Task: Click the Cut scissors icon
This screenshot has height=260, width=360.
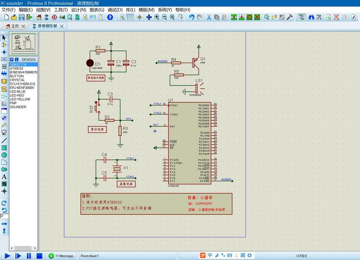Action: 209,17
